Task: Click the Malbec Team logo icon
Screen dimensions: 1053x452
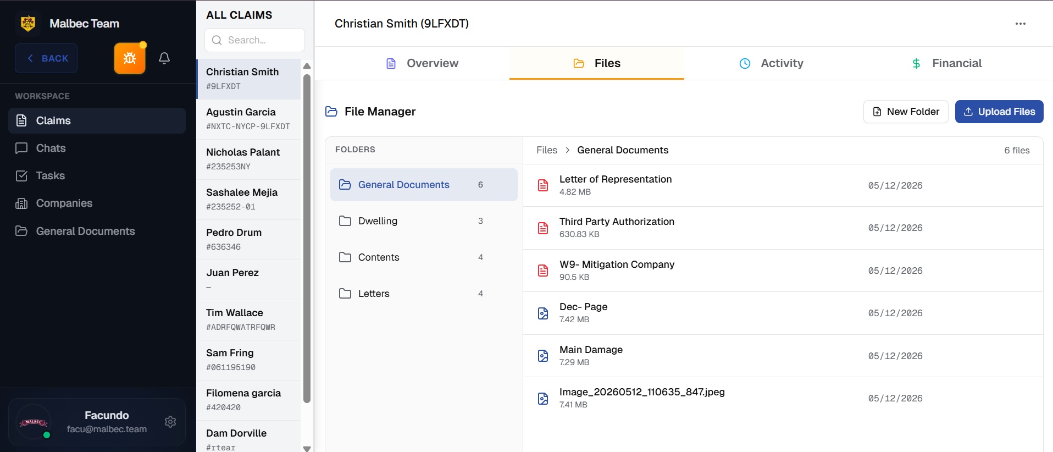Action: tap(28, 24)
